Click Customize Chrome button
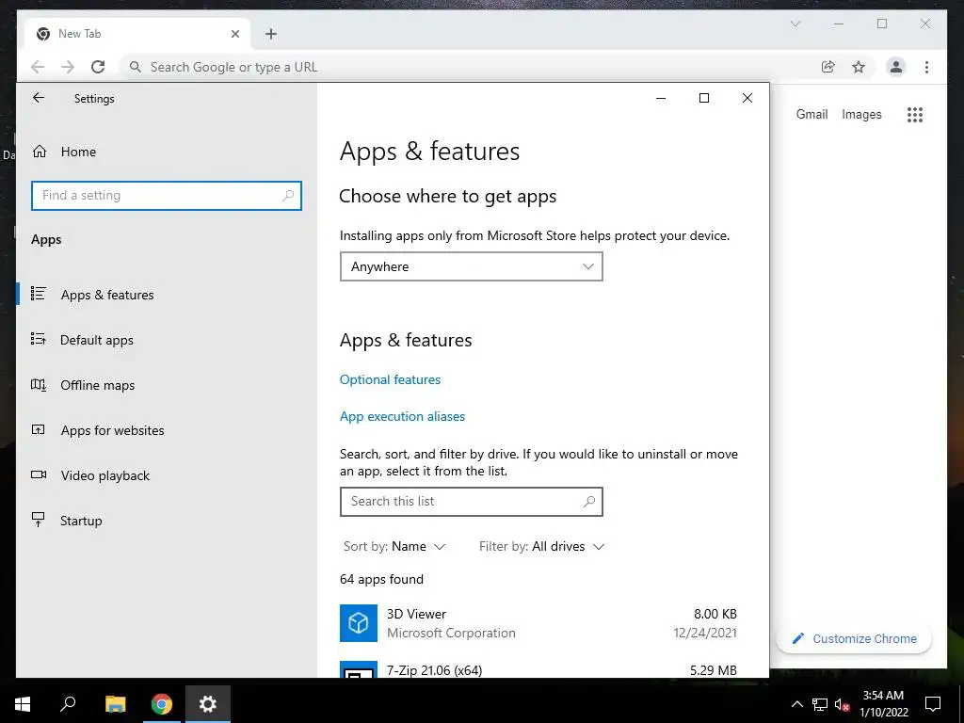 click(x=855, y=639)
